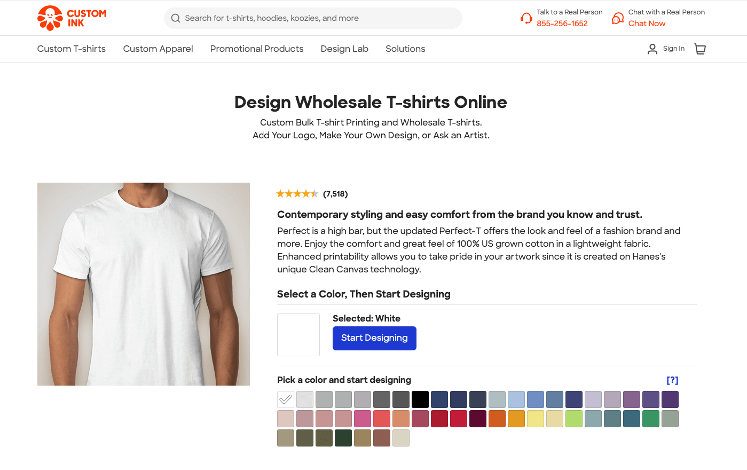Open the Promotional Products menu
Viewport: 747px width, 470px height.
(256, 49)
